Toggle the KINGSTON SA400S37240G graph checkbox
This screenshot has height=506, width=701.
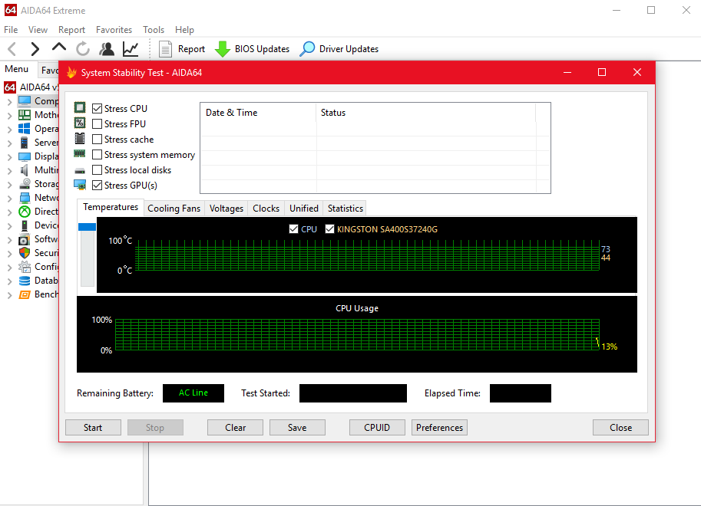(x=330, y=229)
